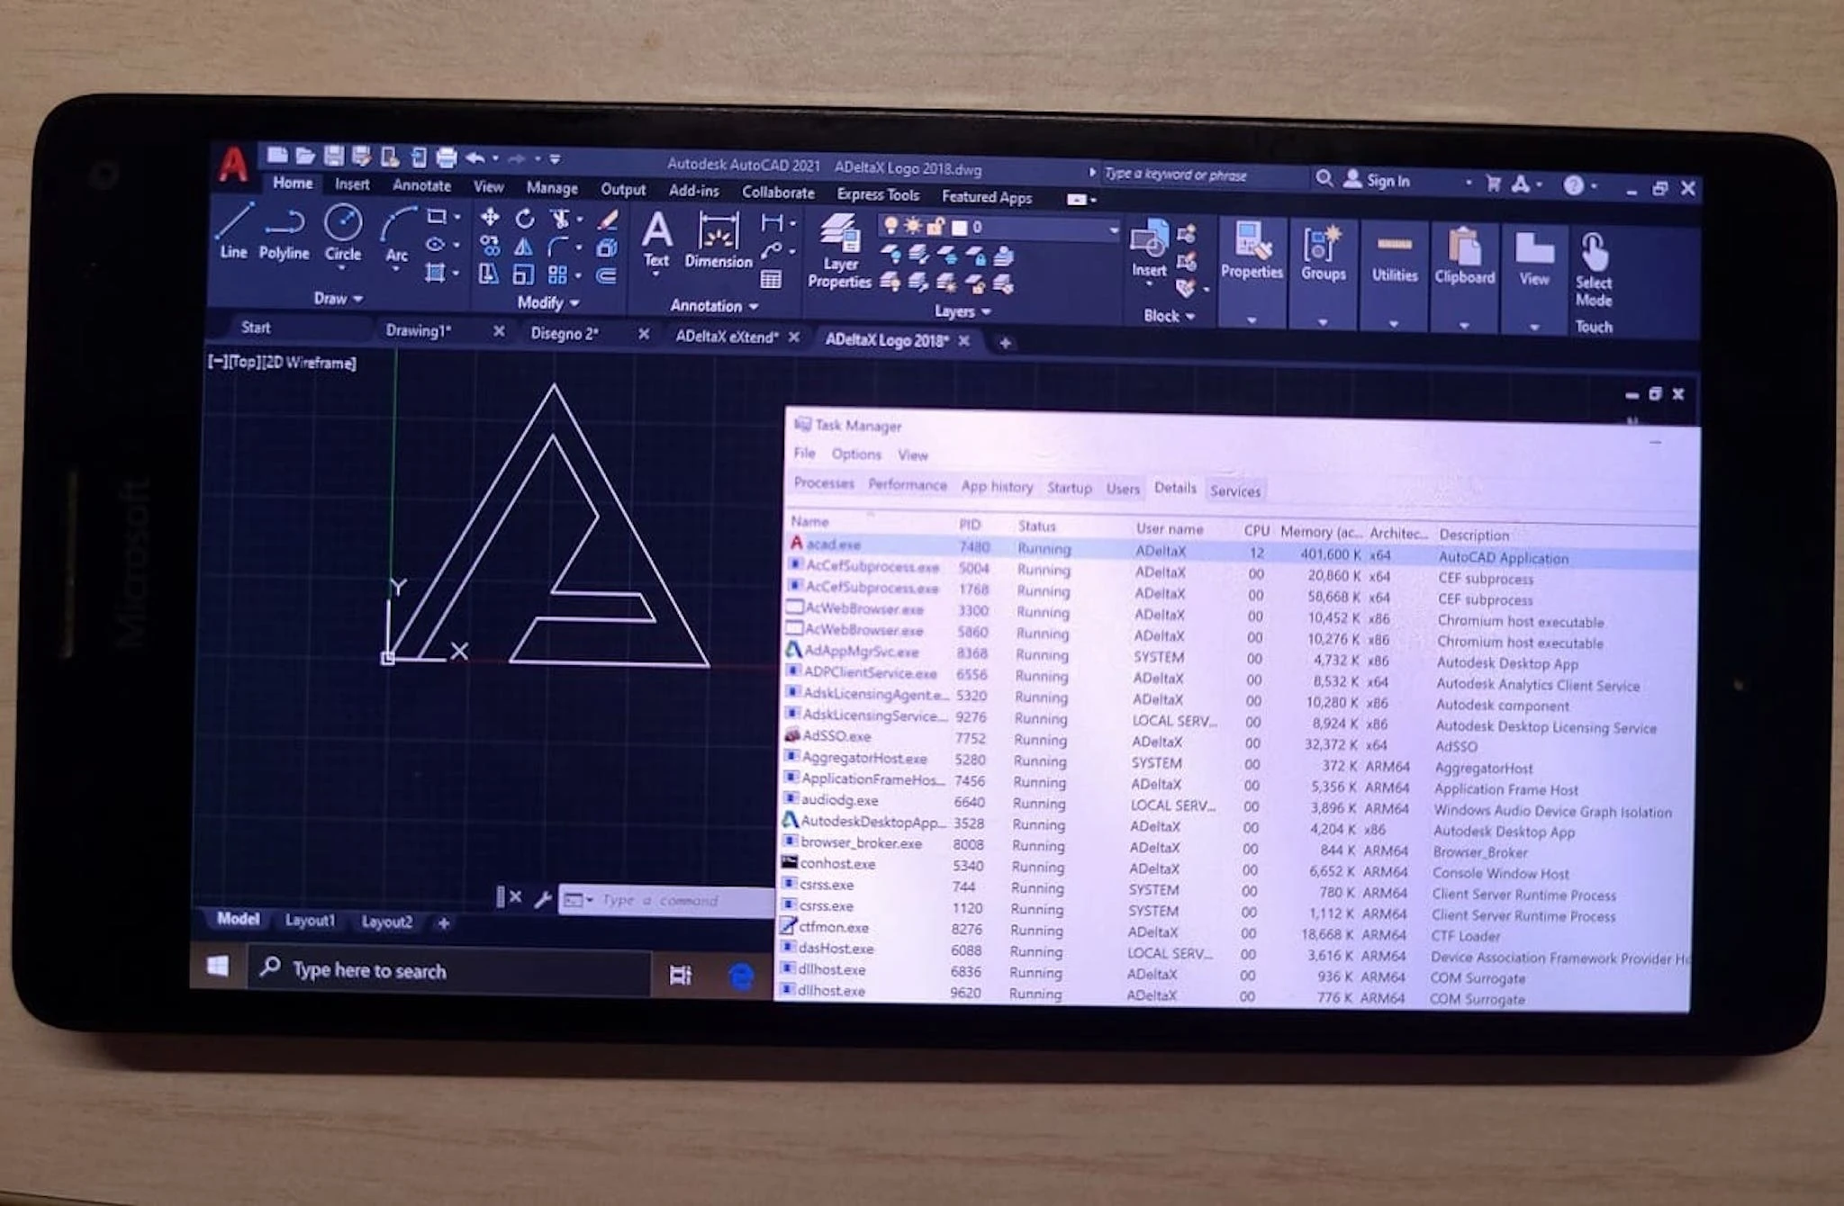Image resolution: width=1844 pixels, height=1206 pixels.
Task: Sort by the CPU column header
Action: [1256, 531]
